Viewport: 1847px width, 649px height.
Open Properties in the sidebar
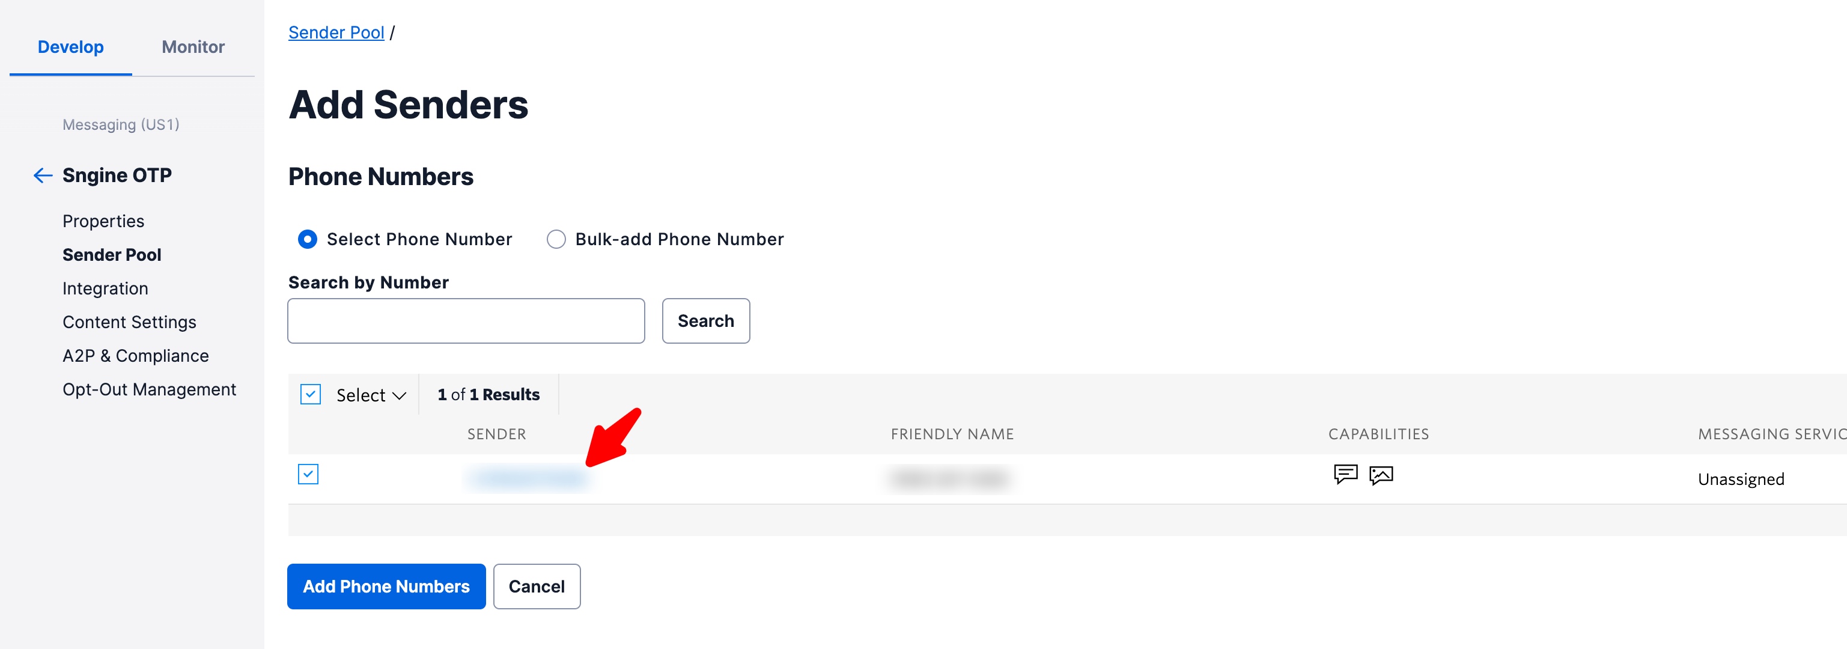[x=103, y=222]
